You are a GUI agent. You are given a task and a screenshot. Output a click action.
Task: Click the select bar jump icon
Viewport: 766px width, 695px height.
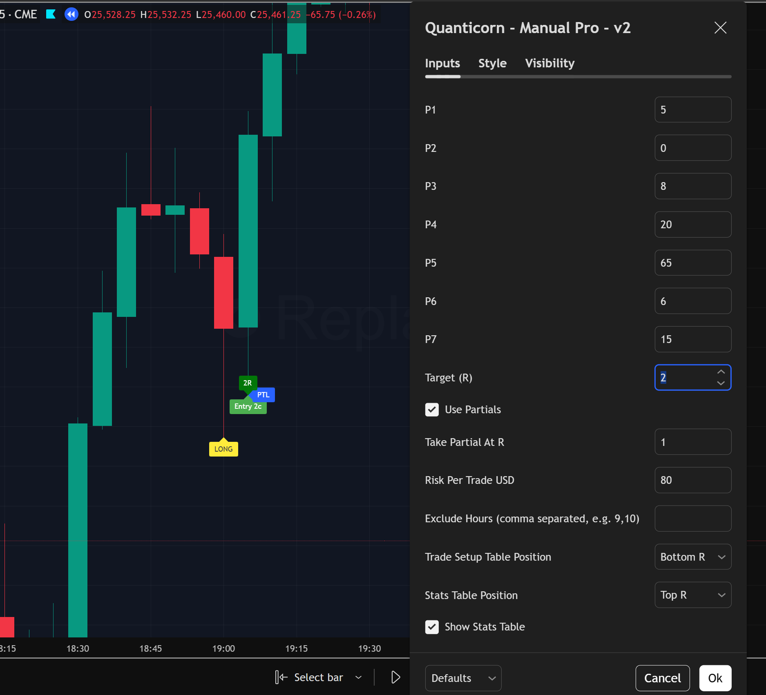281,677
